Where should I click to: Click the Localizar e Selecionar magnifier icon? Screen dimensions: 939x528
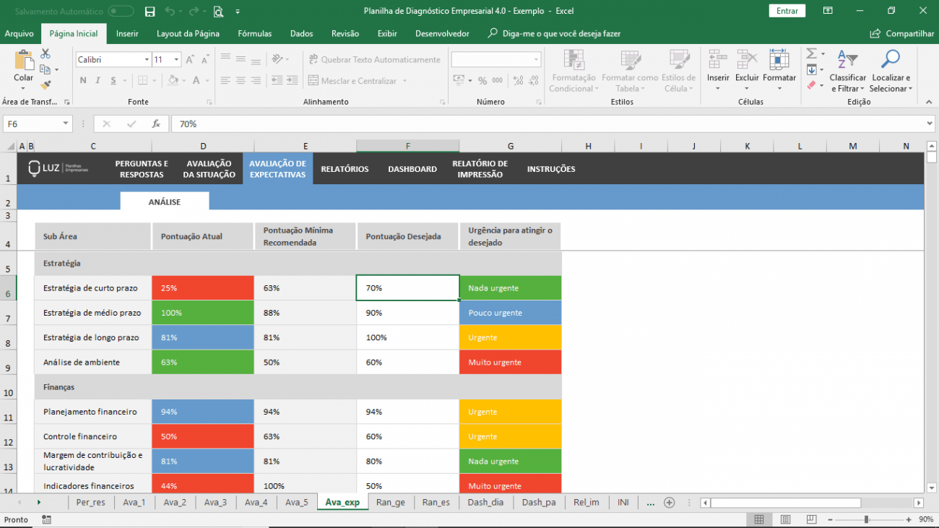click(x=891, y=59)
